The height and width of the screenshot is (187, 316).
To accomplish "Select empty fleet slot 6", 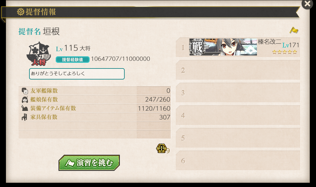I will point(238,160).
